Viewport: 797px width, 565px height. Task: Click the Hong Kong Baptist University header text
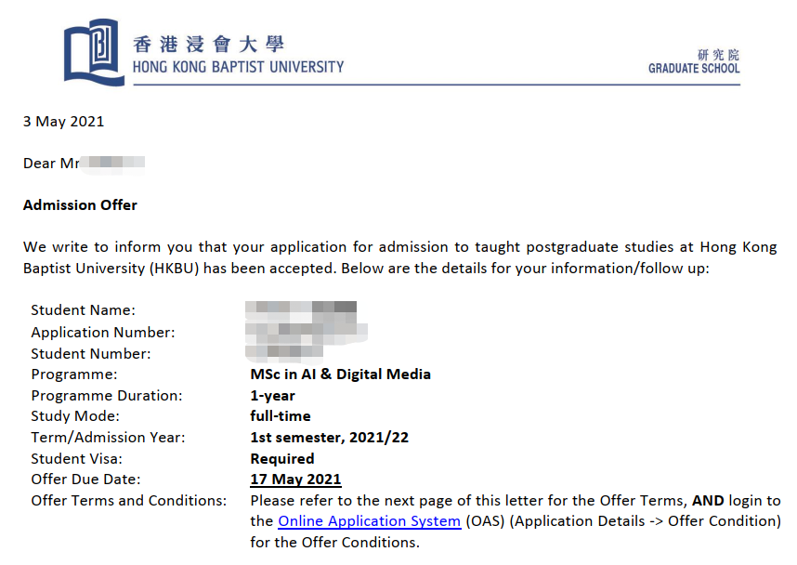click(238, 67)
